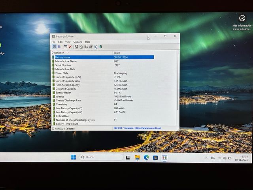Click the 10.531 millivolts value
The height and width of the screenshot is (190, 253).
click(x=123, y=97)
